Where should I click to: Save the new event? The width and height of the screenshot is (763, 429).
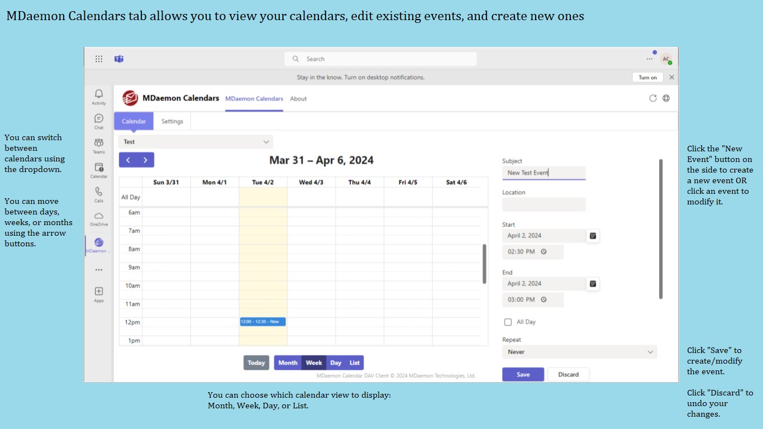(x=523, y=374)
